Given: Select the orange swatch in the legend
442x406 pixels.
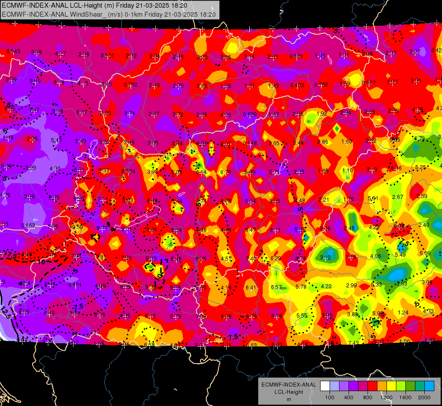Looking at the screenshot, I should point(382,386).
